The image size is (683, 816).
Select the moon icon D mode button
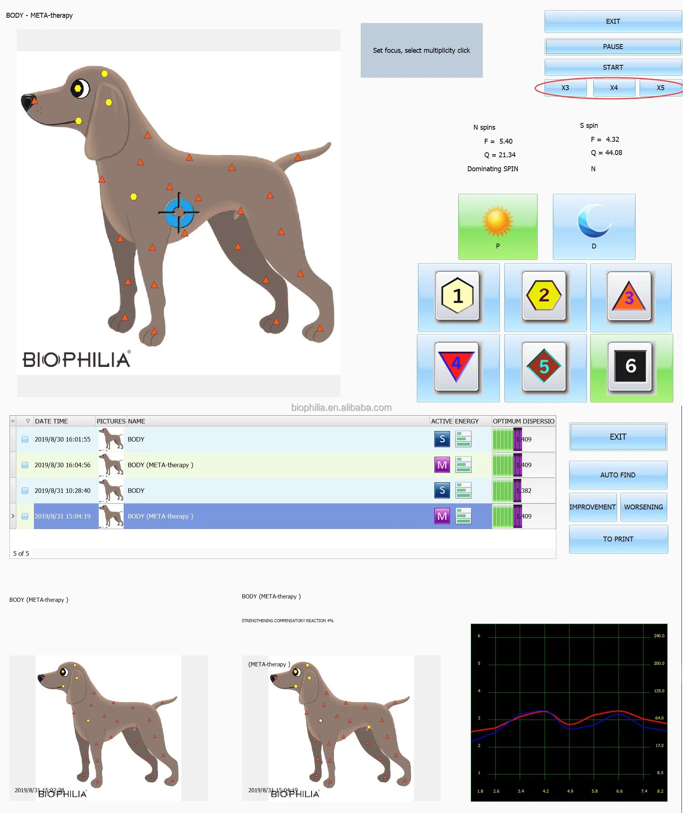tap(594, 227)
